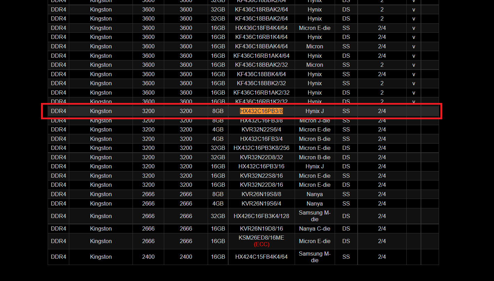Click Kingston in the KF436C18BBK2/32 row
494x281 pixels.
pyautogui.click(x=101, y=83)
